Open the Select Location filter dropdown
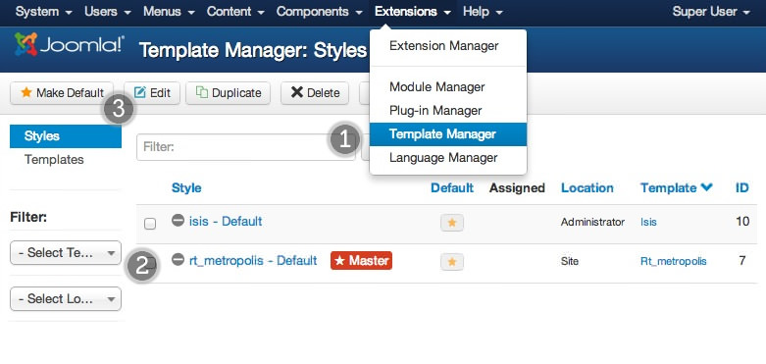The image size is (766, 364). 66,298
